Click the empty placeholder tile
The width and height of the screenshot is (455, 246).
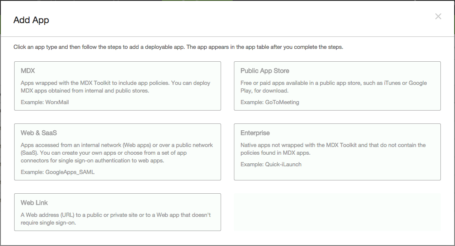pyautogui.click(x=337, y=212)
